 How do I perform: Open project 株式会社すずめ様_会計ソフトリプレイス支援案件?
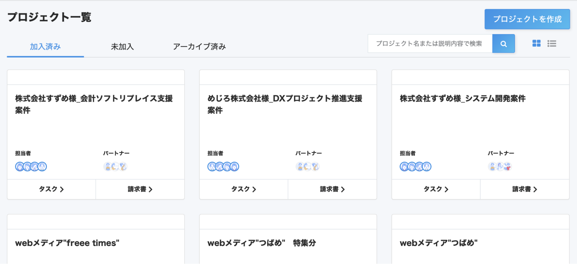(x=94, y=104)
